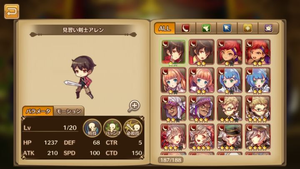Filter by yellow light element icon
The width and height of the screenshot is (300, 169).
pyautogui.click(x=248, y=28)
